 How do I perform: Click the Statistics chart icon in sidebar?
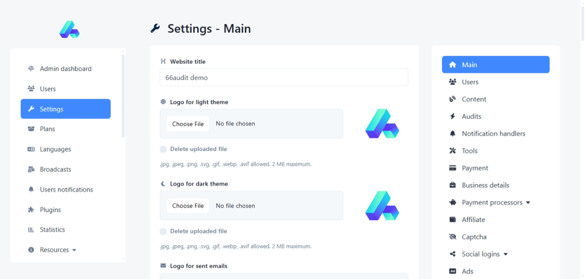pyautogui.click(x=31, y=230)
